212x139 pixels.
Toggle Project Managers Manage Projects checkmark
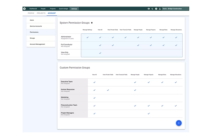point(149,114)
